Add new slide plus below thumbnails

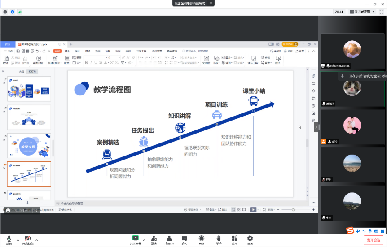pyautogui.click(x=27, y=203)
